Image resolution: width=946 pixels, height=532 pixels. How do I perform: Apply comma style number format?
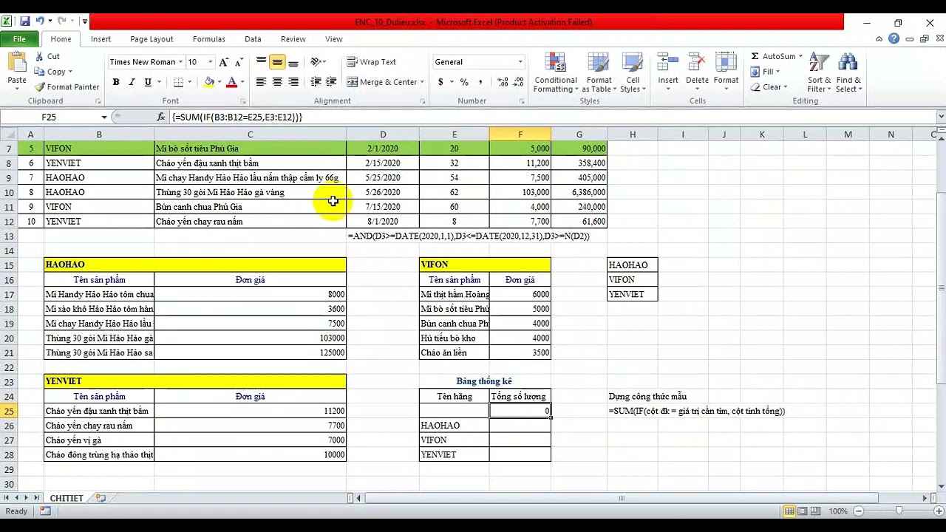click(x=480, y=82)
